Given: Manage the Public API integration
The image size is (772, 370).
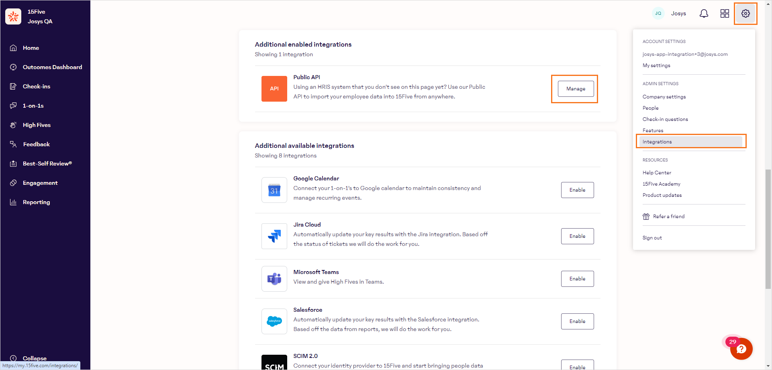Looking at the screenshot, I should (576, 89).
